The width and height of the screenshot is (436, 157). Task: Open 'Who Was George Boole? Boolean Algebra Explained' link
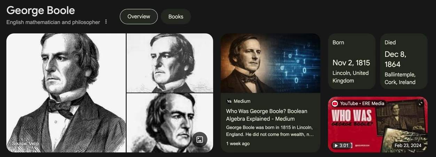tap(267, 115)
